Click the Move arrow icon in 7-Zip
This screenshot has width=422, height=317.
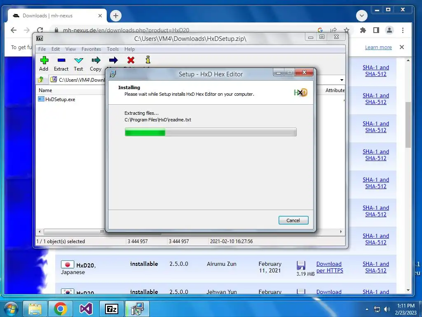click(x=113, y=60)
